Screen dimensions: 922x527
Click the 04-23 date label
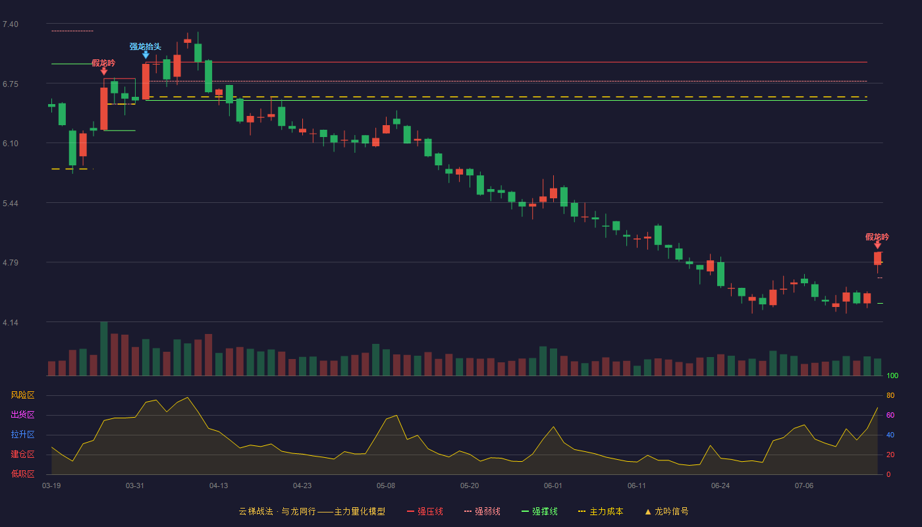302,485
